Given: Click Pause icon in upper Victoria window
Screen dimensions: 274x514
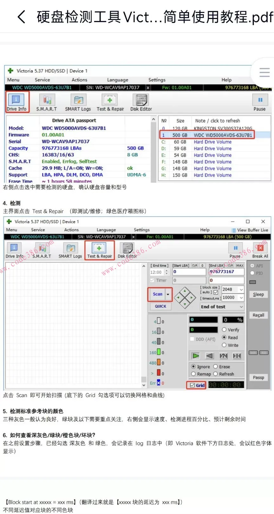Looking at the screenshot, I should click(260, 100).
